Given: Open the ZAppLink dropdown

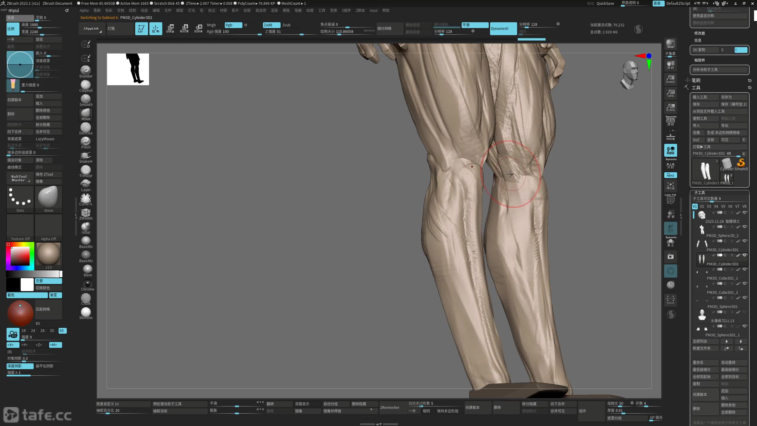Looking at the screenshot, I should pyautogui.click(x=92, y=28).
